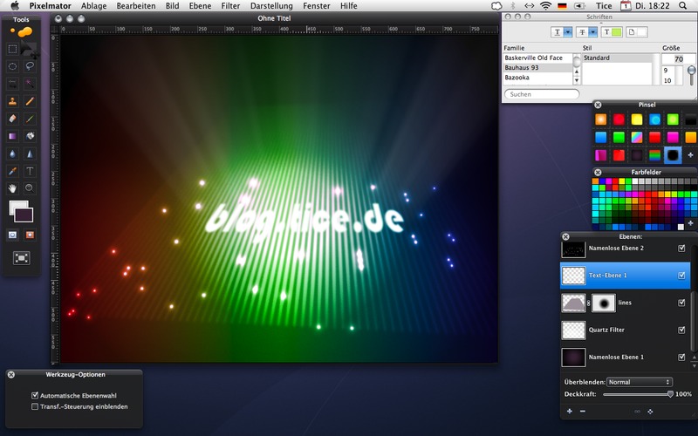
Task: Open the text underline dropdown in Schriften
Action: 568,32
